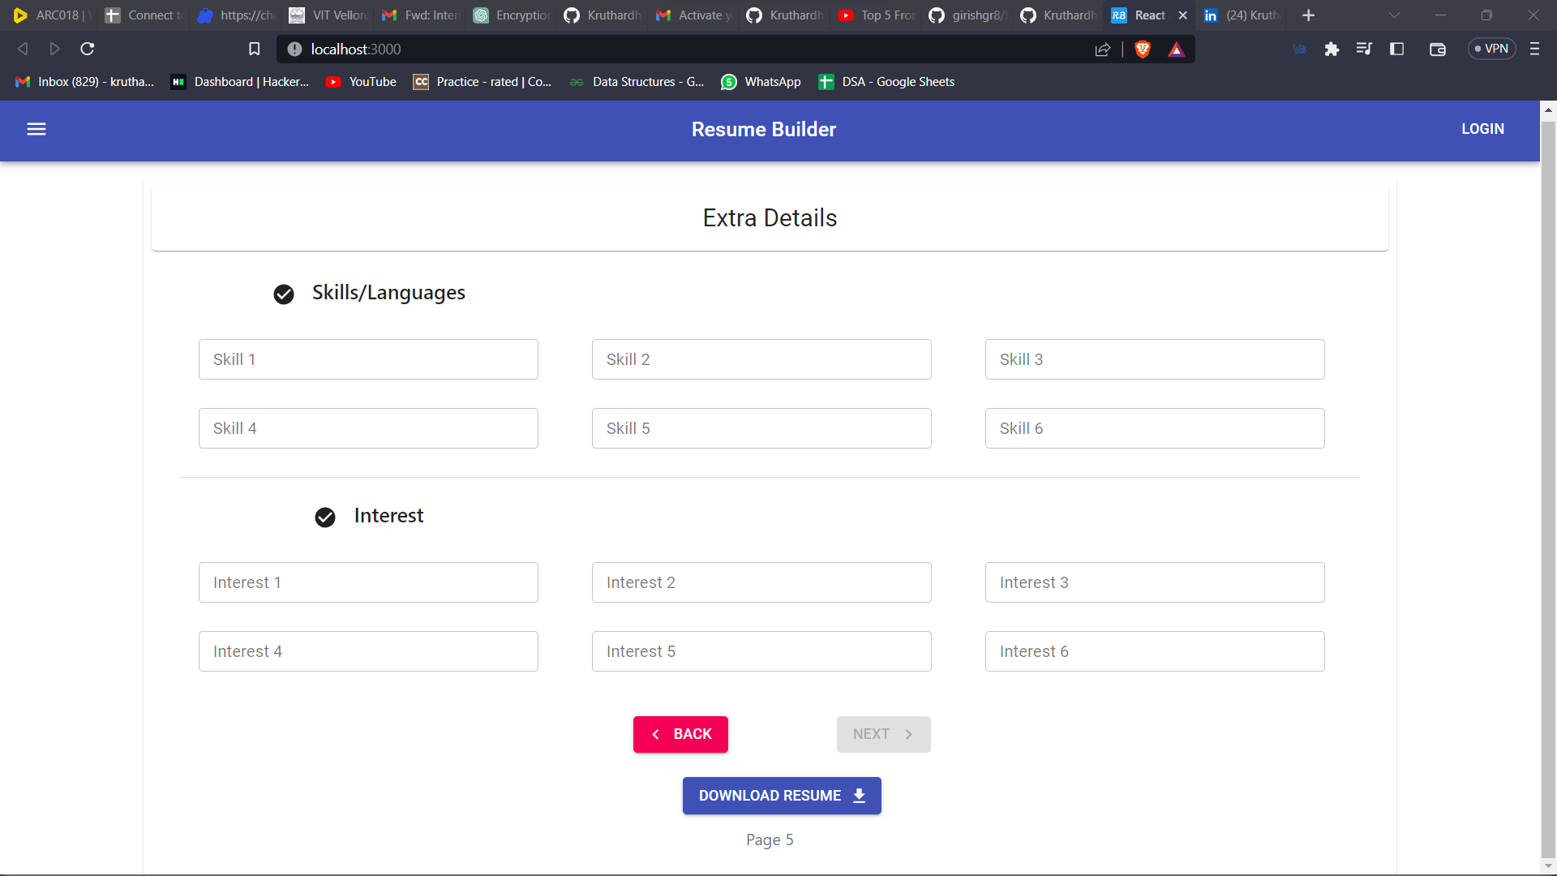
Task: Click the Brave Rewards triangle icon
Action: coord(1177,49)
